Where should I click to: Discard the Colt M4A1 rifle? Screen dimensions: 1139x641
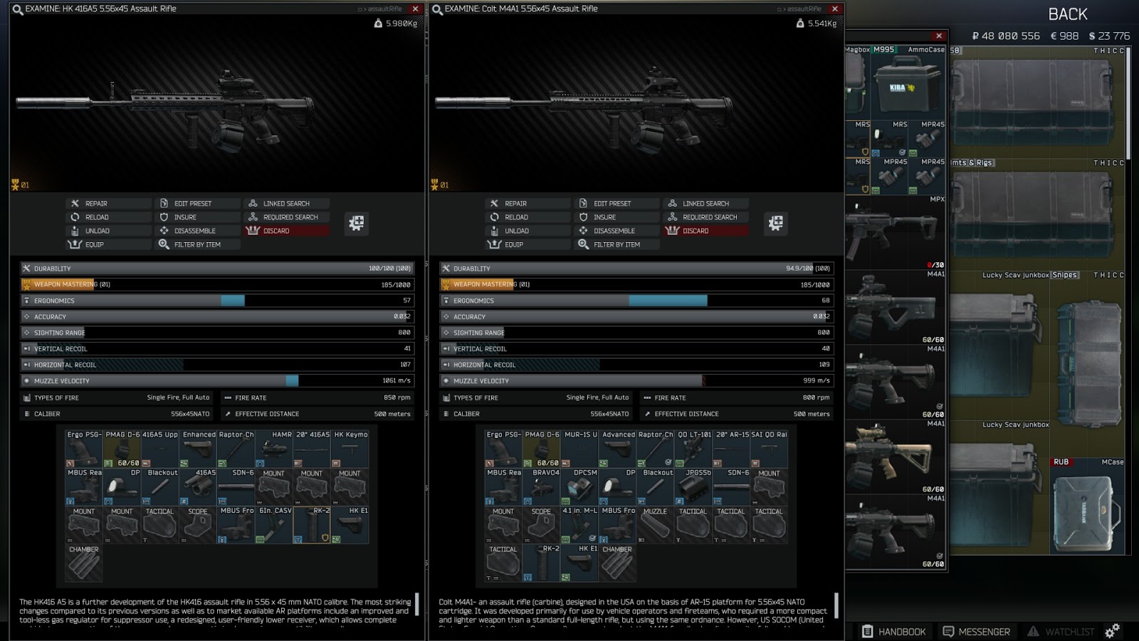pyautogui.click(x=705, y=231)
